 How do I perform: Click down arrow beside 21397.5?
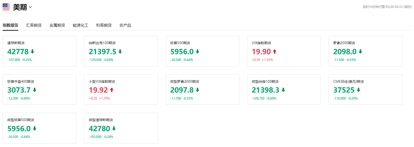click(x=120, y=52)
